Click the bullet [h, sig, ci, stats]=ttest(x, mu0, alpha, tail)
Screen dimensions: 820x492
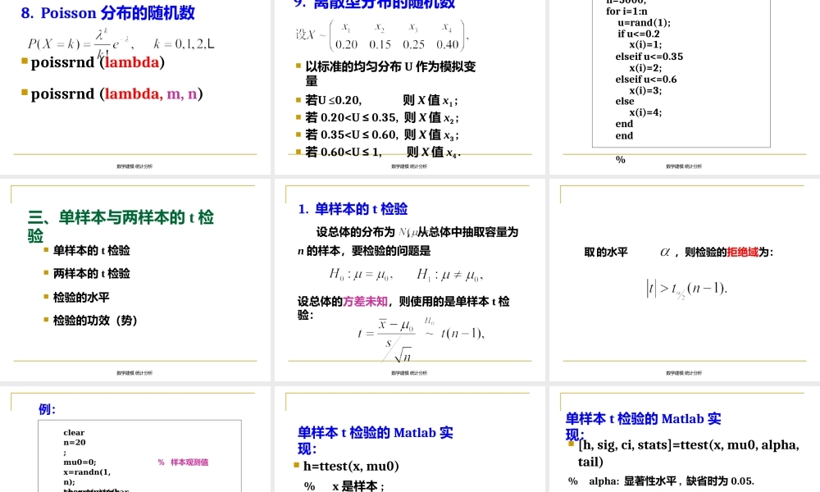pyautogui.click(x=689, y=453)
